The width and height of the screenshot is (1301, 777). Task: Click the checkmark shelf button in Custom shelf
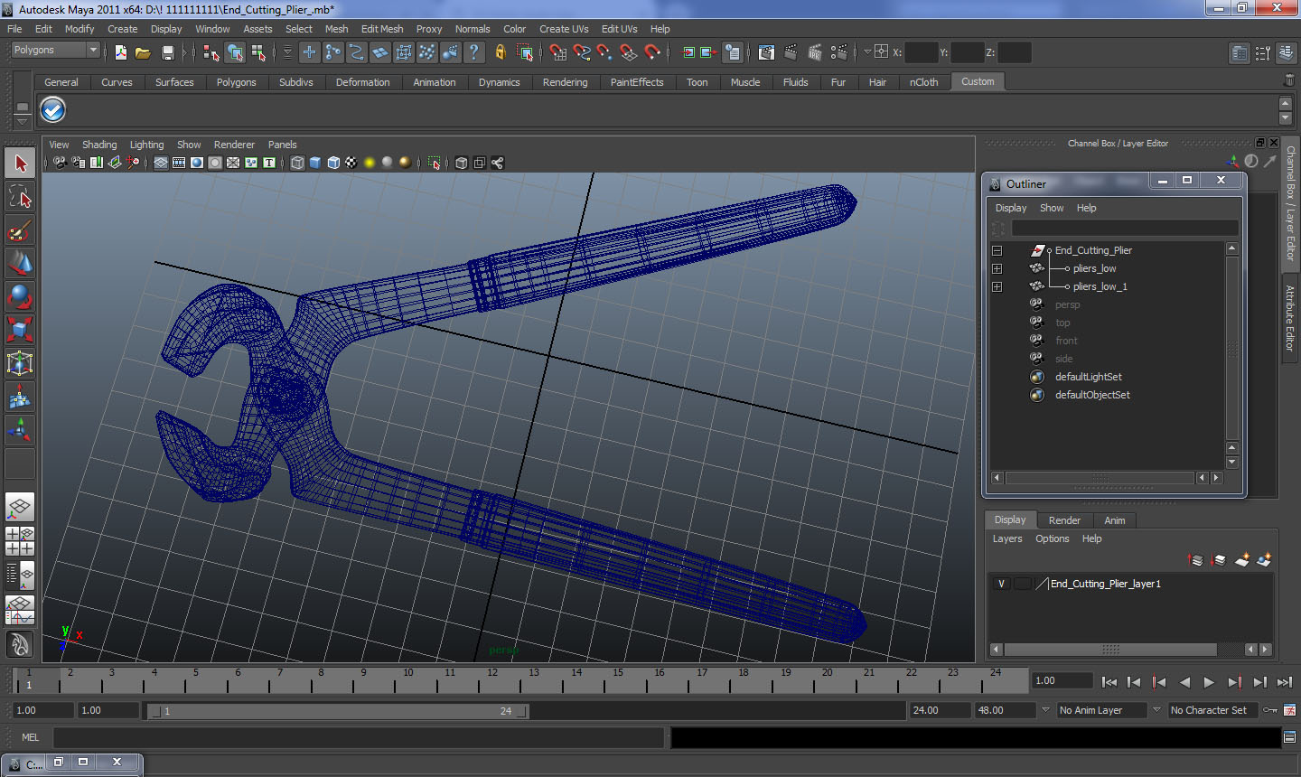(53, 110)
